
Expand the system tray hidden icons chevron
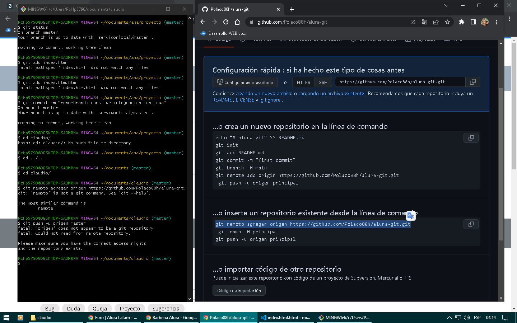pyautogui.click(x=449, y=318)
